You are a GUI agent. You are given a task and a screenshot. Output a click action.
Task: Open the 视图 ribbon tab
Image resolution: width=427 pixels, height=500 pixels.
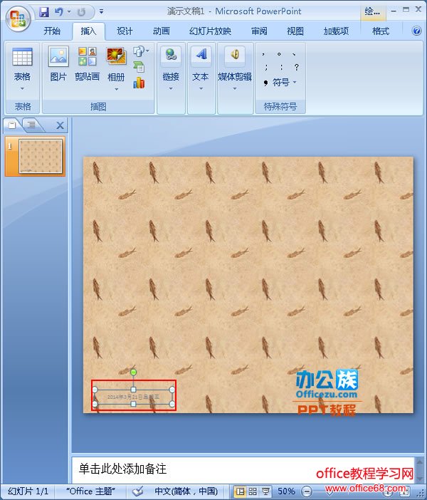click(x=295, y=31)
